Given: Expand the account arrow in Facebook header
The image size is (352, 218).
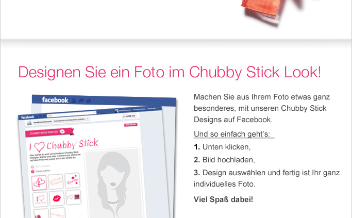Looking at the screenshot, I should pos(159,108).
